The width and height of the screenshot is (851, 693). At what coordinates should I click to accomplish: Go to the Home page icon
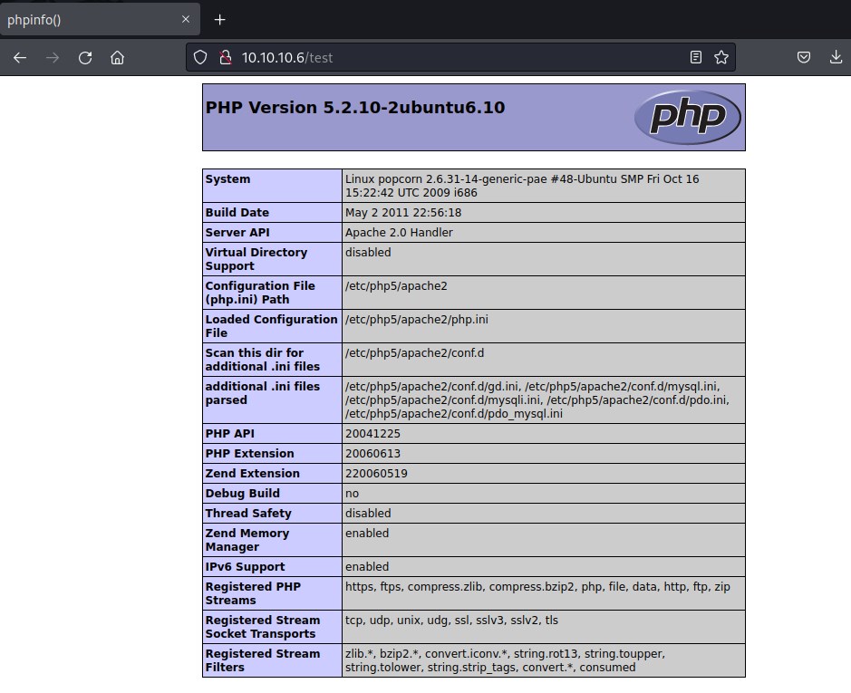tap(117, 58)
